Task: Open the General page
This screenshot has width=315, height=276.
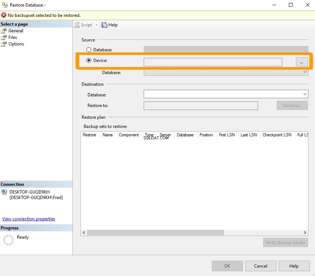Action: [x=16, y=31]
